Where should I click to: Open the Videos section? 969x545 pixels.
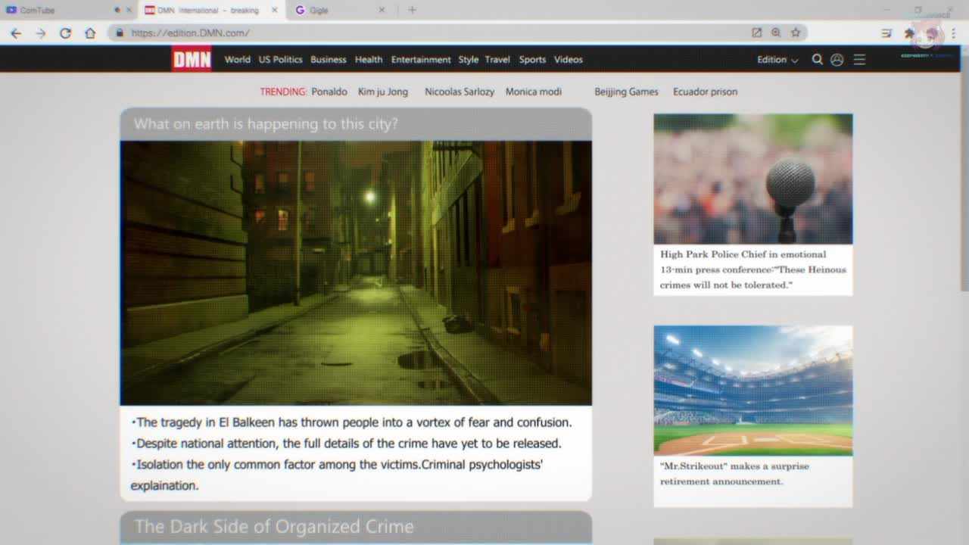[x=568, y=59]
